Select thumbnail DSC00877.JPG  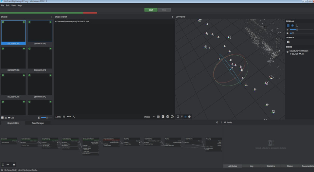tap(13, 59)
